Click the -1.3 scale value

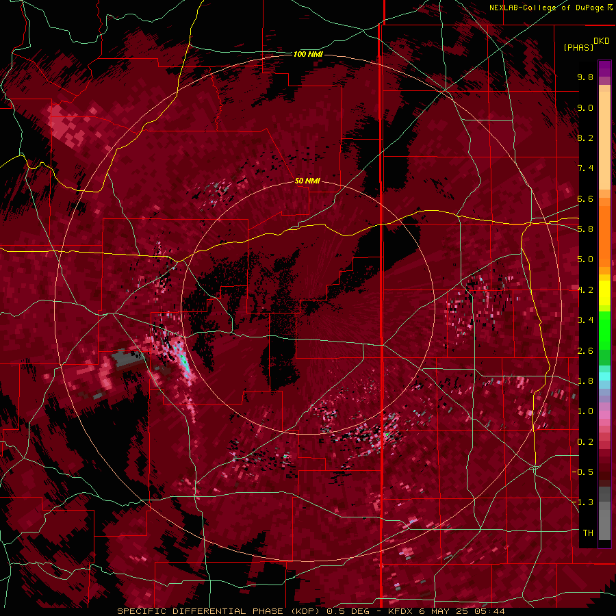(x=582, y=502)
